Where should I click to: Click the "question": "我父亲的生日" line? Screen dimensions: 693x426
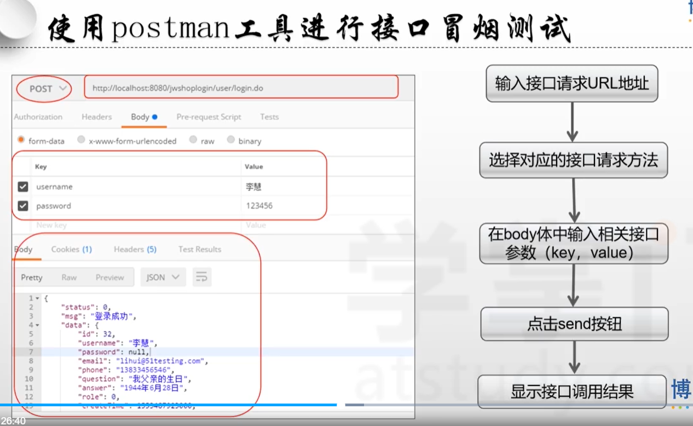pos(135,378)
